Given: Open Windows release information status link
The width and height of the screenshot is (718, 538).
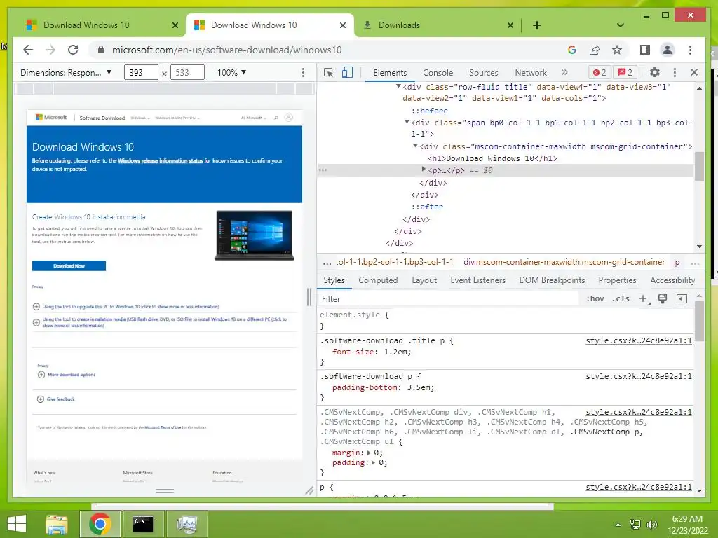Looking at the screenshot, I should click(161, 160).
